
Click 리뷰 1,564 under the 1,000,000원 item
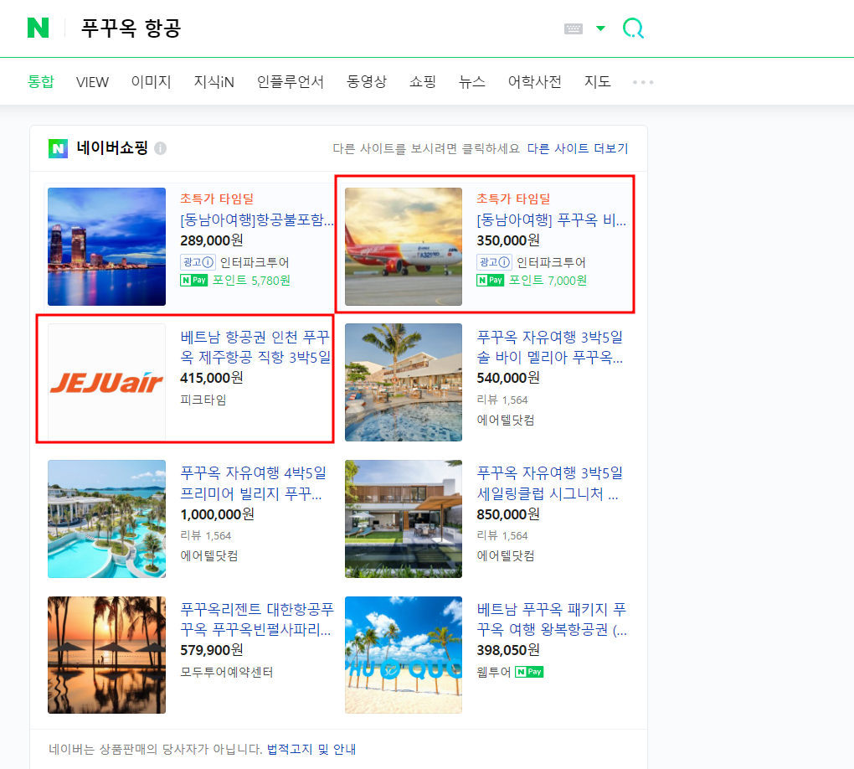coord(206,535)
